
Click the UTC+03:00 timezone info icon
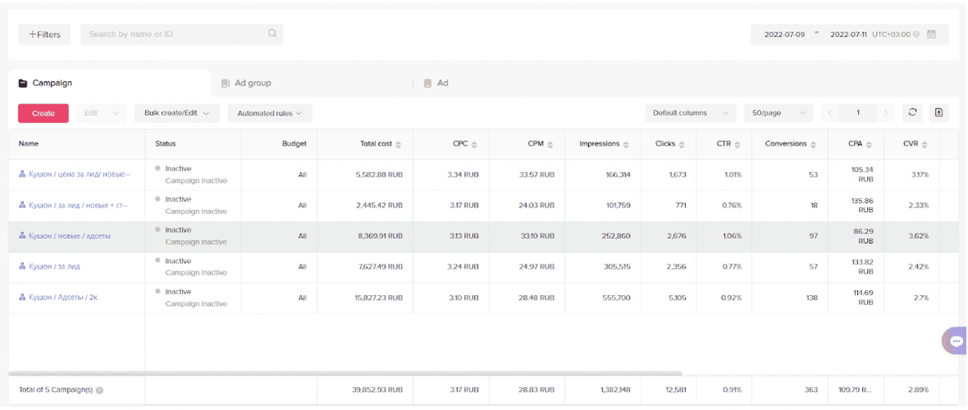pyautogui.click(x=916, y=35)
